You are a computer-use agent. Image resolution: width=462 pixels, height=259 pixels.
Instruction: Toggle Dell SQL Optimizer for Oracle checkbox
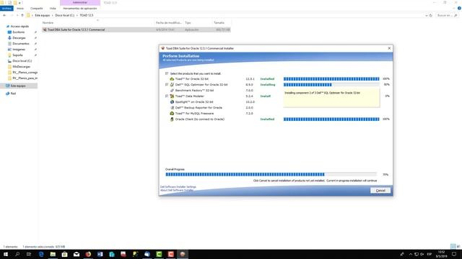[x=167, y=85]
